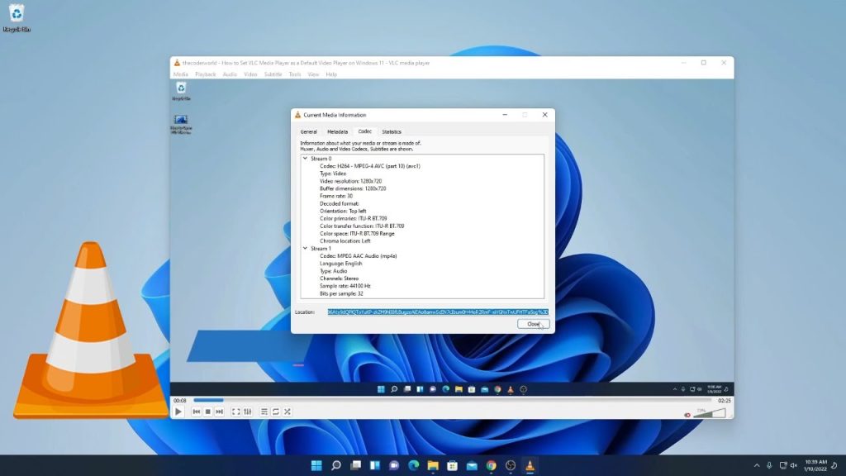Image resolution: width=846 pixels, height=476 pixels.
Task: Click the Close button in media information dialog
Action: click(x=533, y=324)
